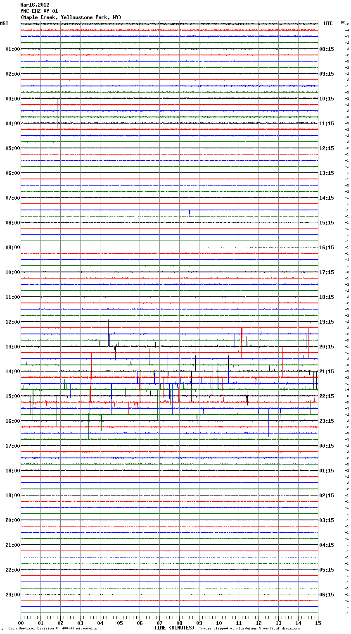
Task: Select the 17:00 MST time label
Action: coord(12,446)
